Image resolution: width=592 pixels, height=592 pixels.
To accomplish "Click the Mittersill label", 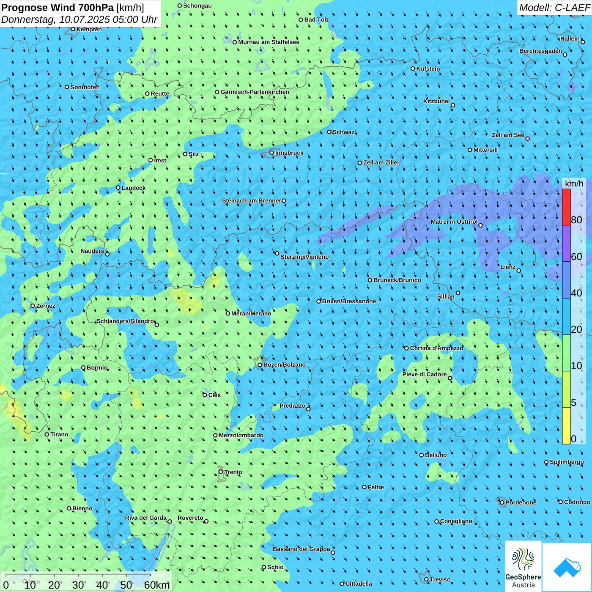I will (485, 150).
